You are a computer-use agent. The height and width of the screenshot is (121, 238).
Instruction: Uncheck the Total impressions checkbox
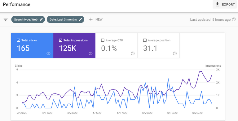click(60, 40)
